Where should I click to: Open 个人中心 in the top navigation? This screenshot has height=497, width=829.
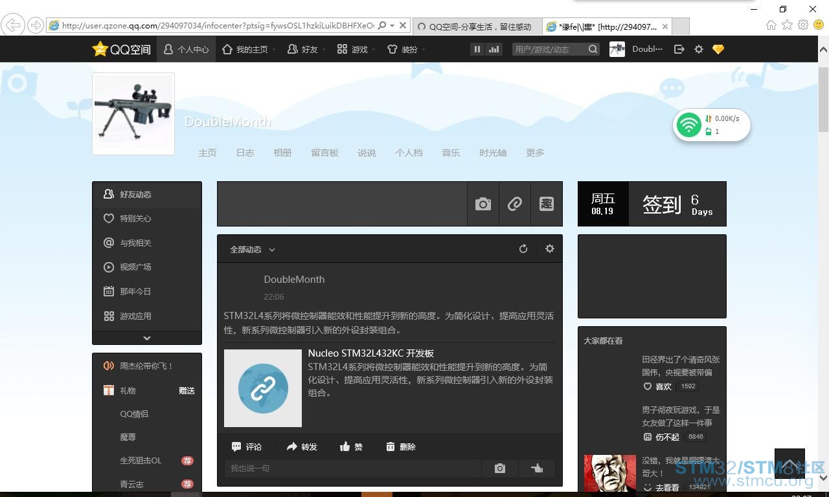tap(186, 49)
